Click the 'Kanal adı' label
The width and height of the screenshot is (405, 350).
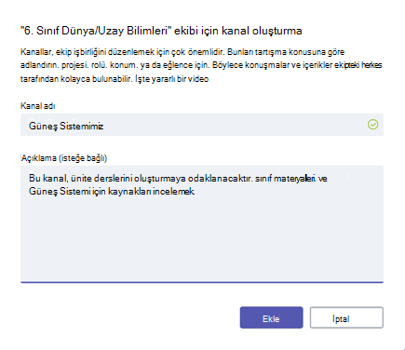[x=38, y=106]
